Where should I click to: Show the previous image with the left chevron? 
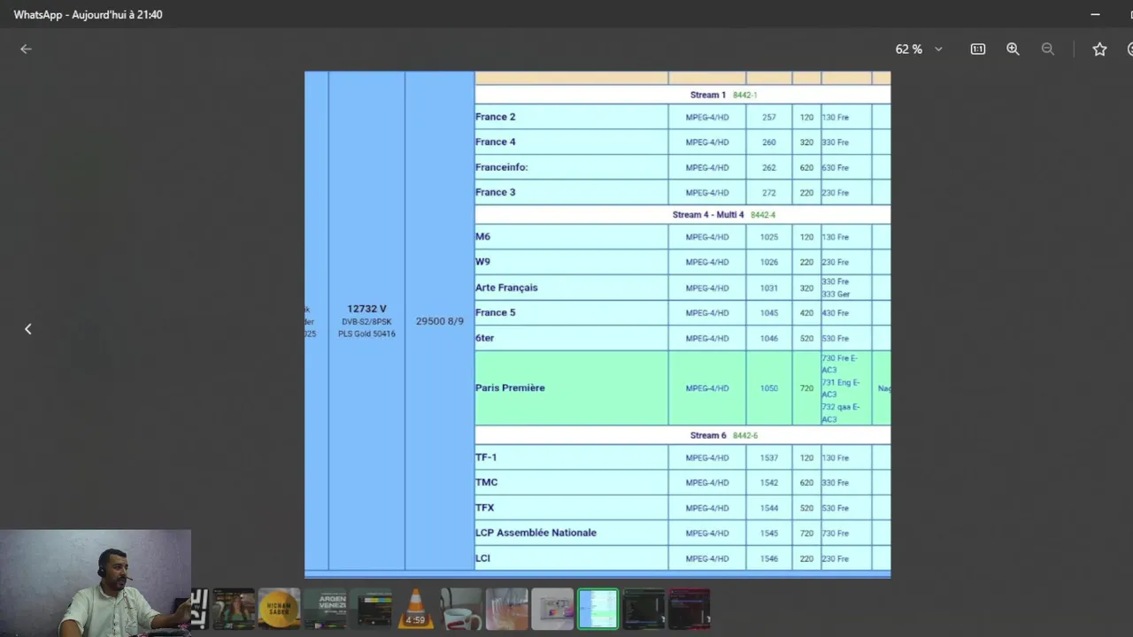[27, 329]
